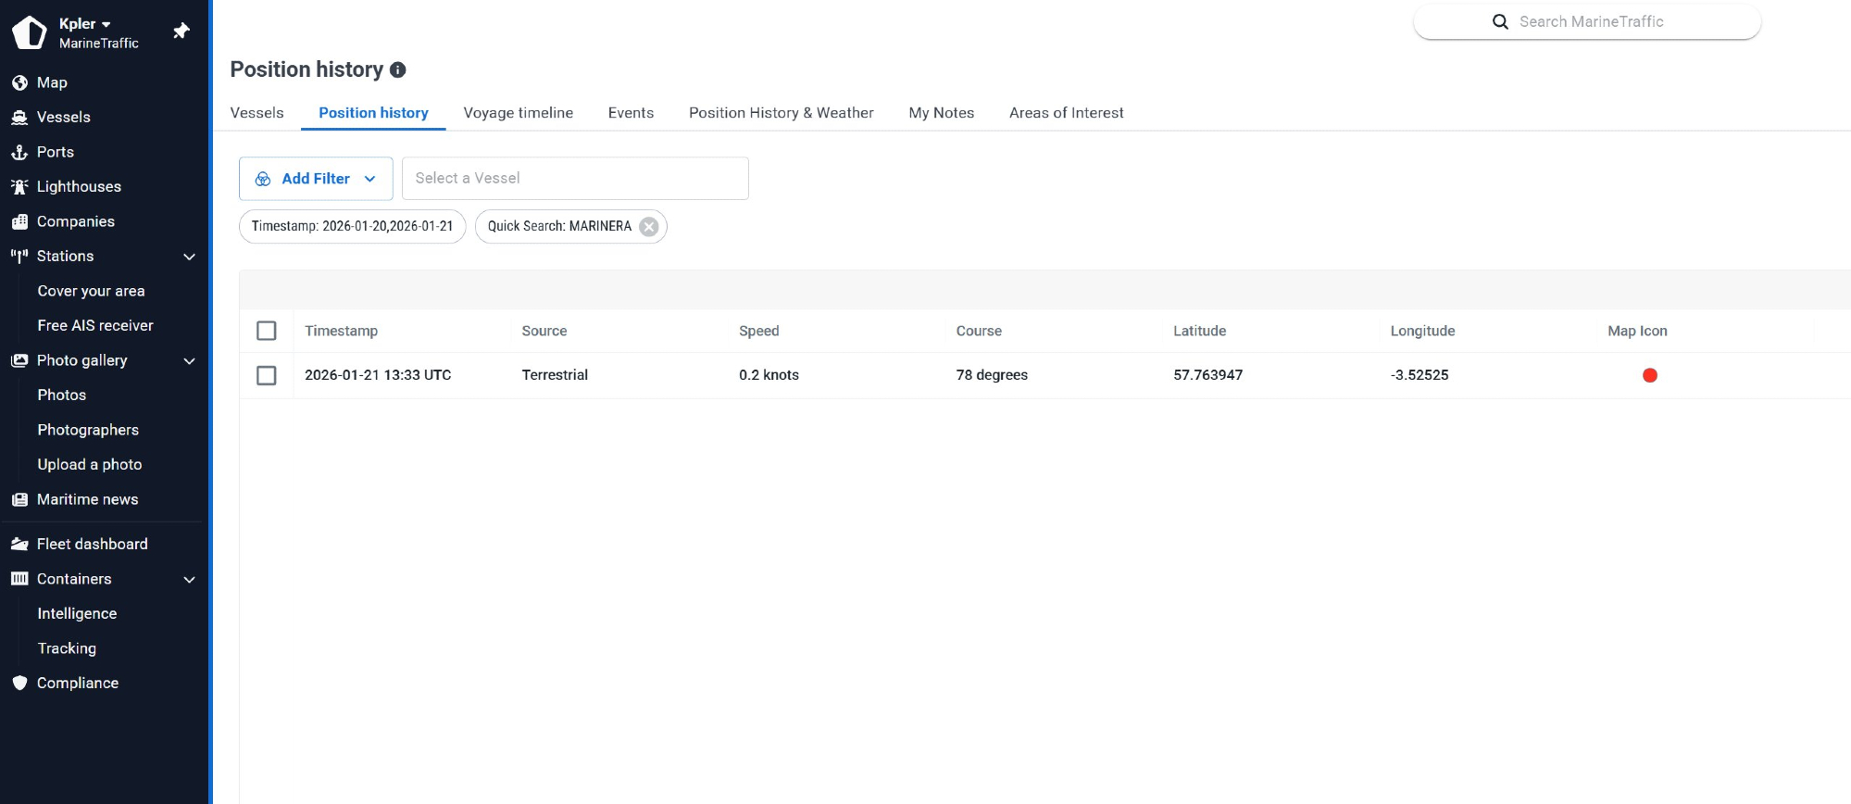The width and height of the screenshot is (1851, 804).
Task: Toggle the select-all header checkbox
Action: 267,331
